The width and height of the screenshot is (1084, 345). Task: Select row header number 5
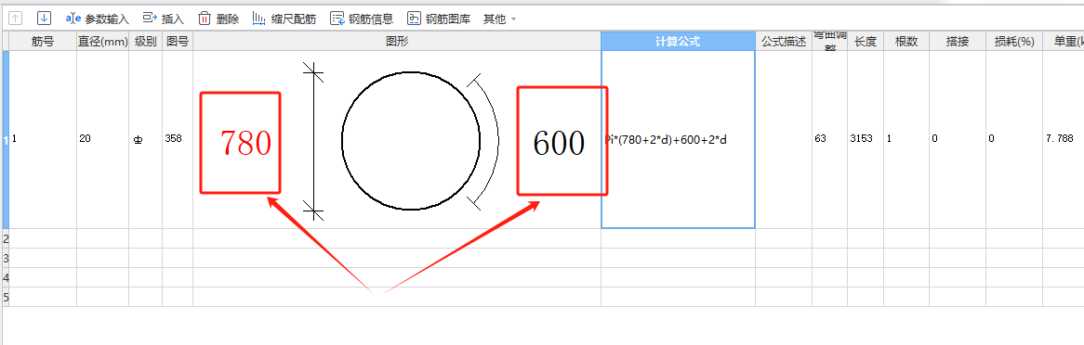7,297
